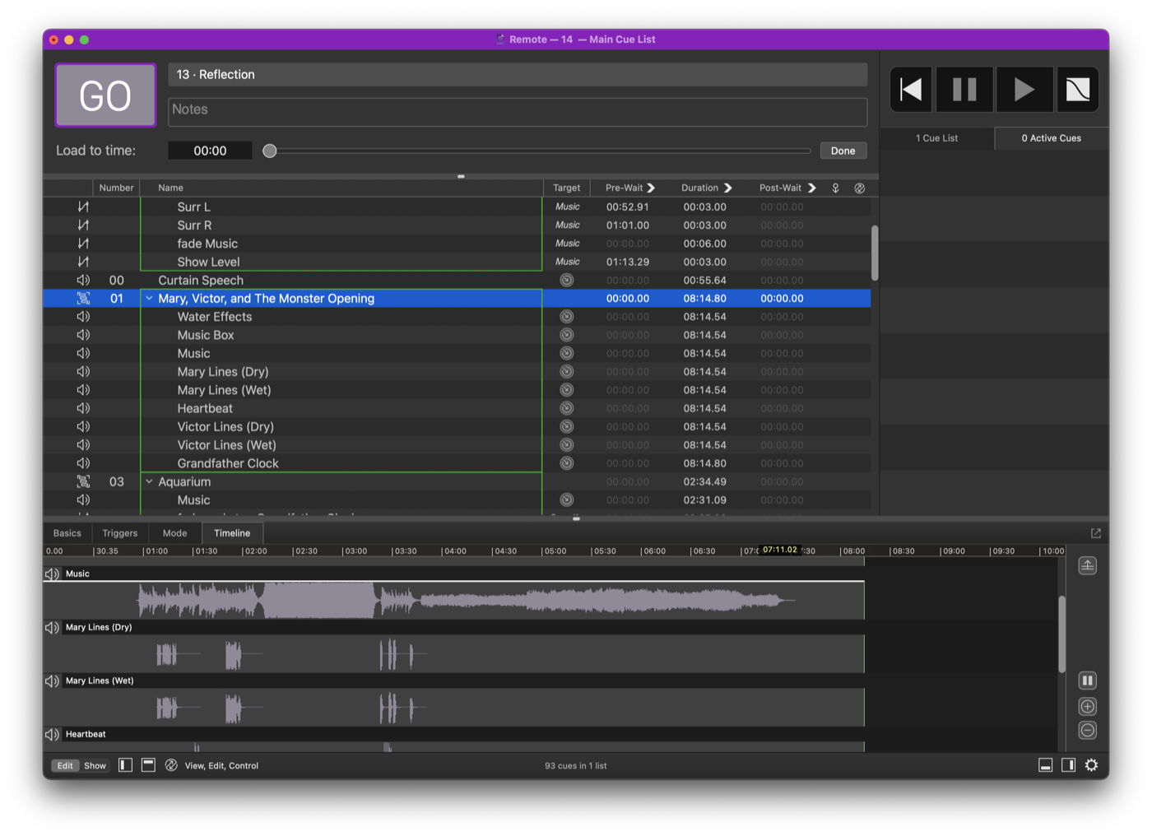Click the broken-link icon near View, Edit, Control
This screenshot has width=1152, height=836.
click(x=170, y=764)
